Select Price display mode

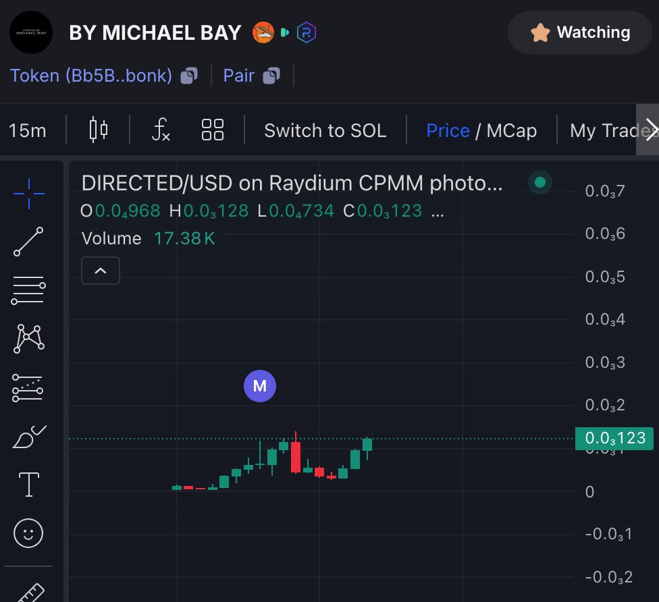tap(448, 131)
